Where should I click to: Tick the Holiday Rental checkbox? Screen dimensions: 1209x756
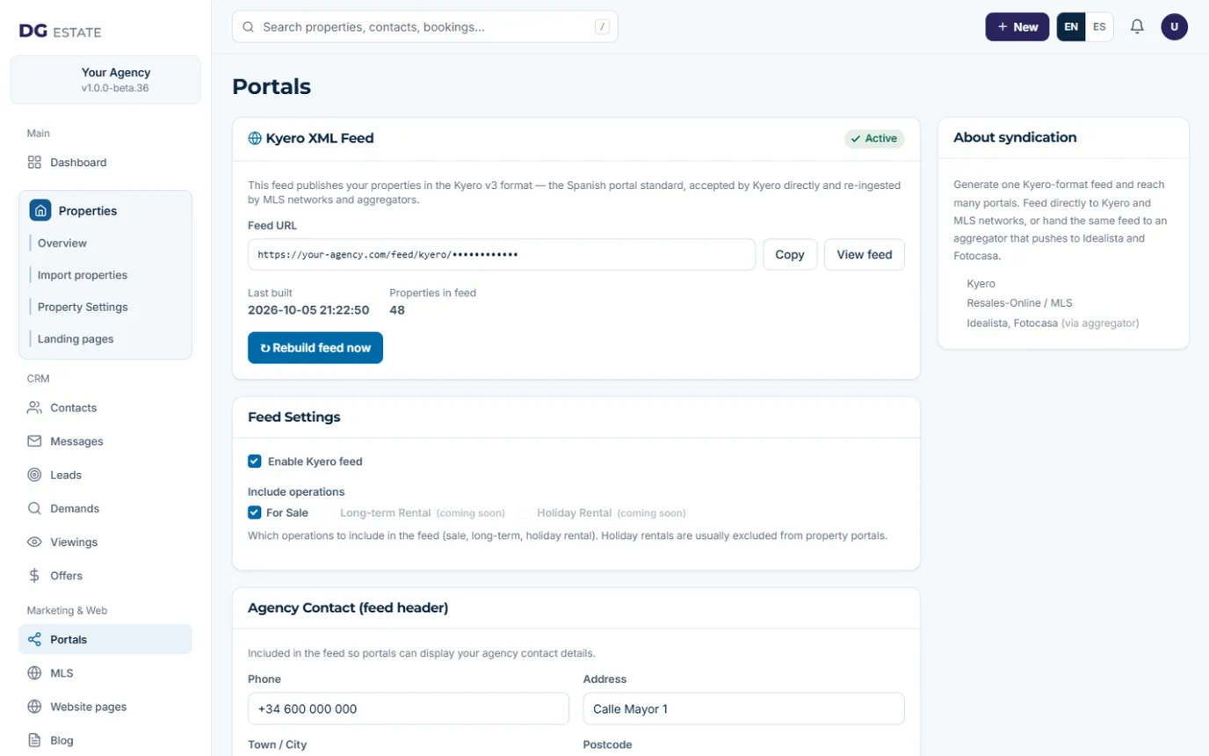point(525,512)
